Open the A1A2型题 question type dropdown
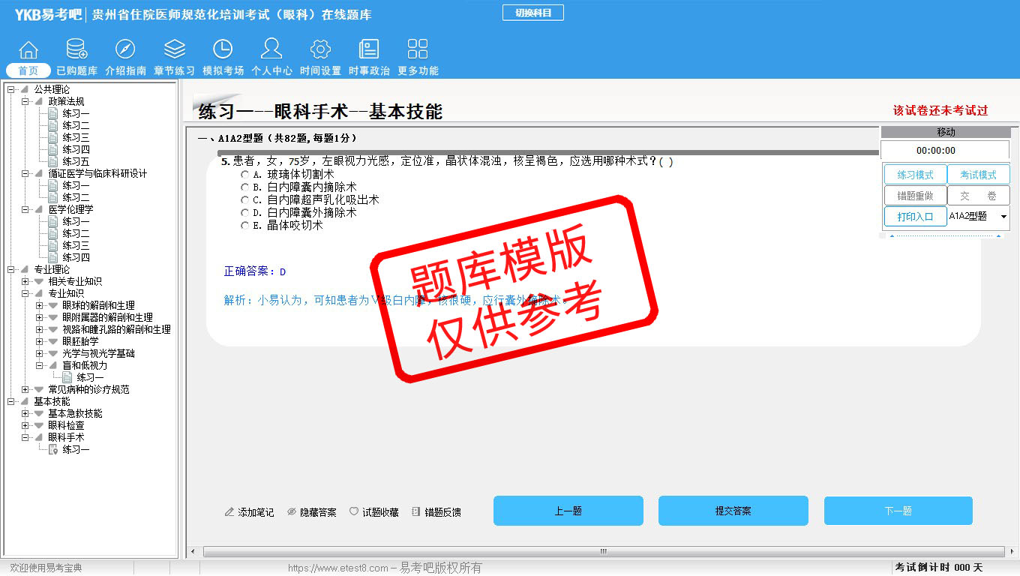Screen dimensions: 1020x576 (1003, 217)
